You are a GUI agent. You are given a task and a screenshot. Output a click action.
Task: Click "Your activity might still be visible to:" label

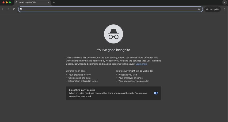click(x=134, y=71)
